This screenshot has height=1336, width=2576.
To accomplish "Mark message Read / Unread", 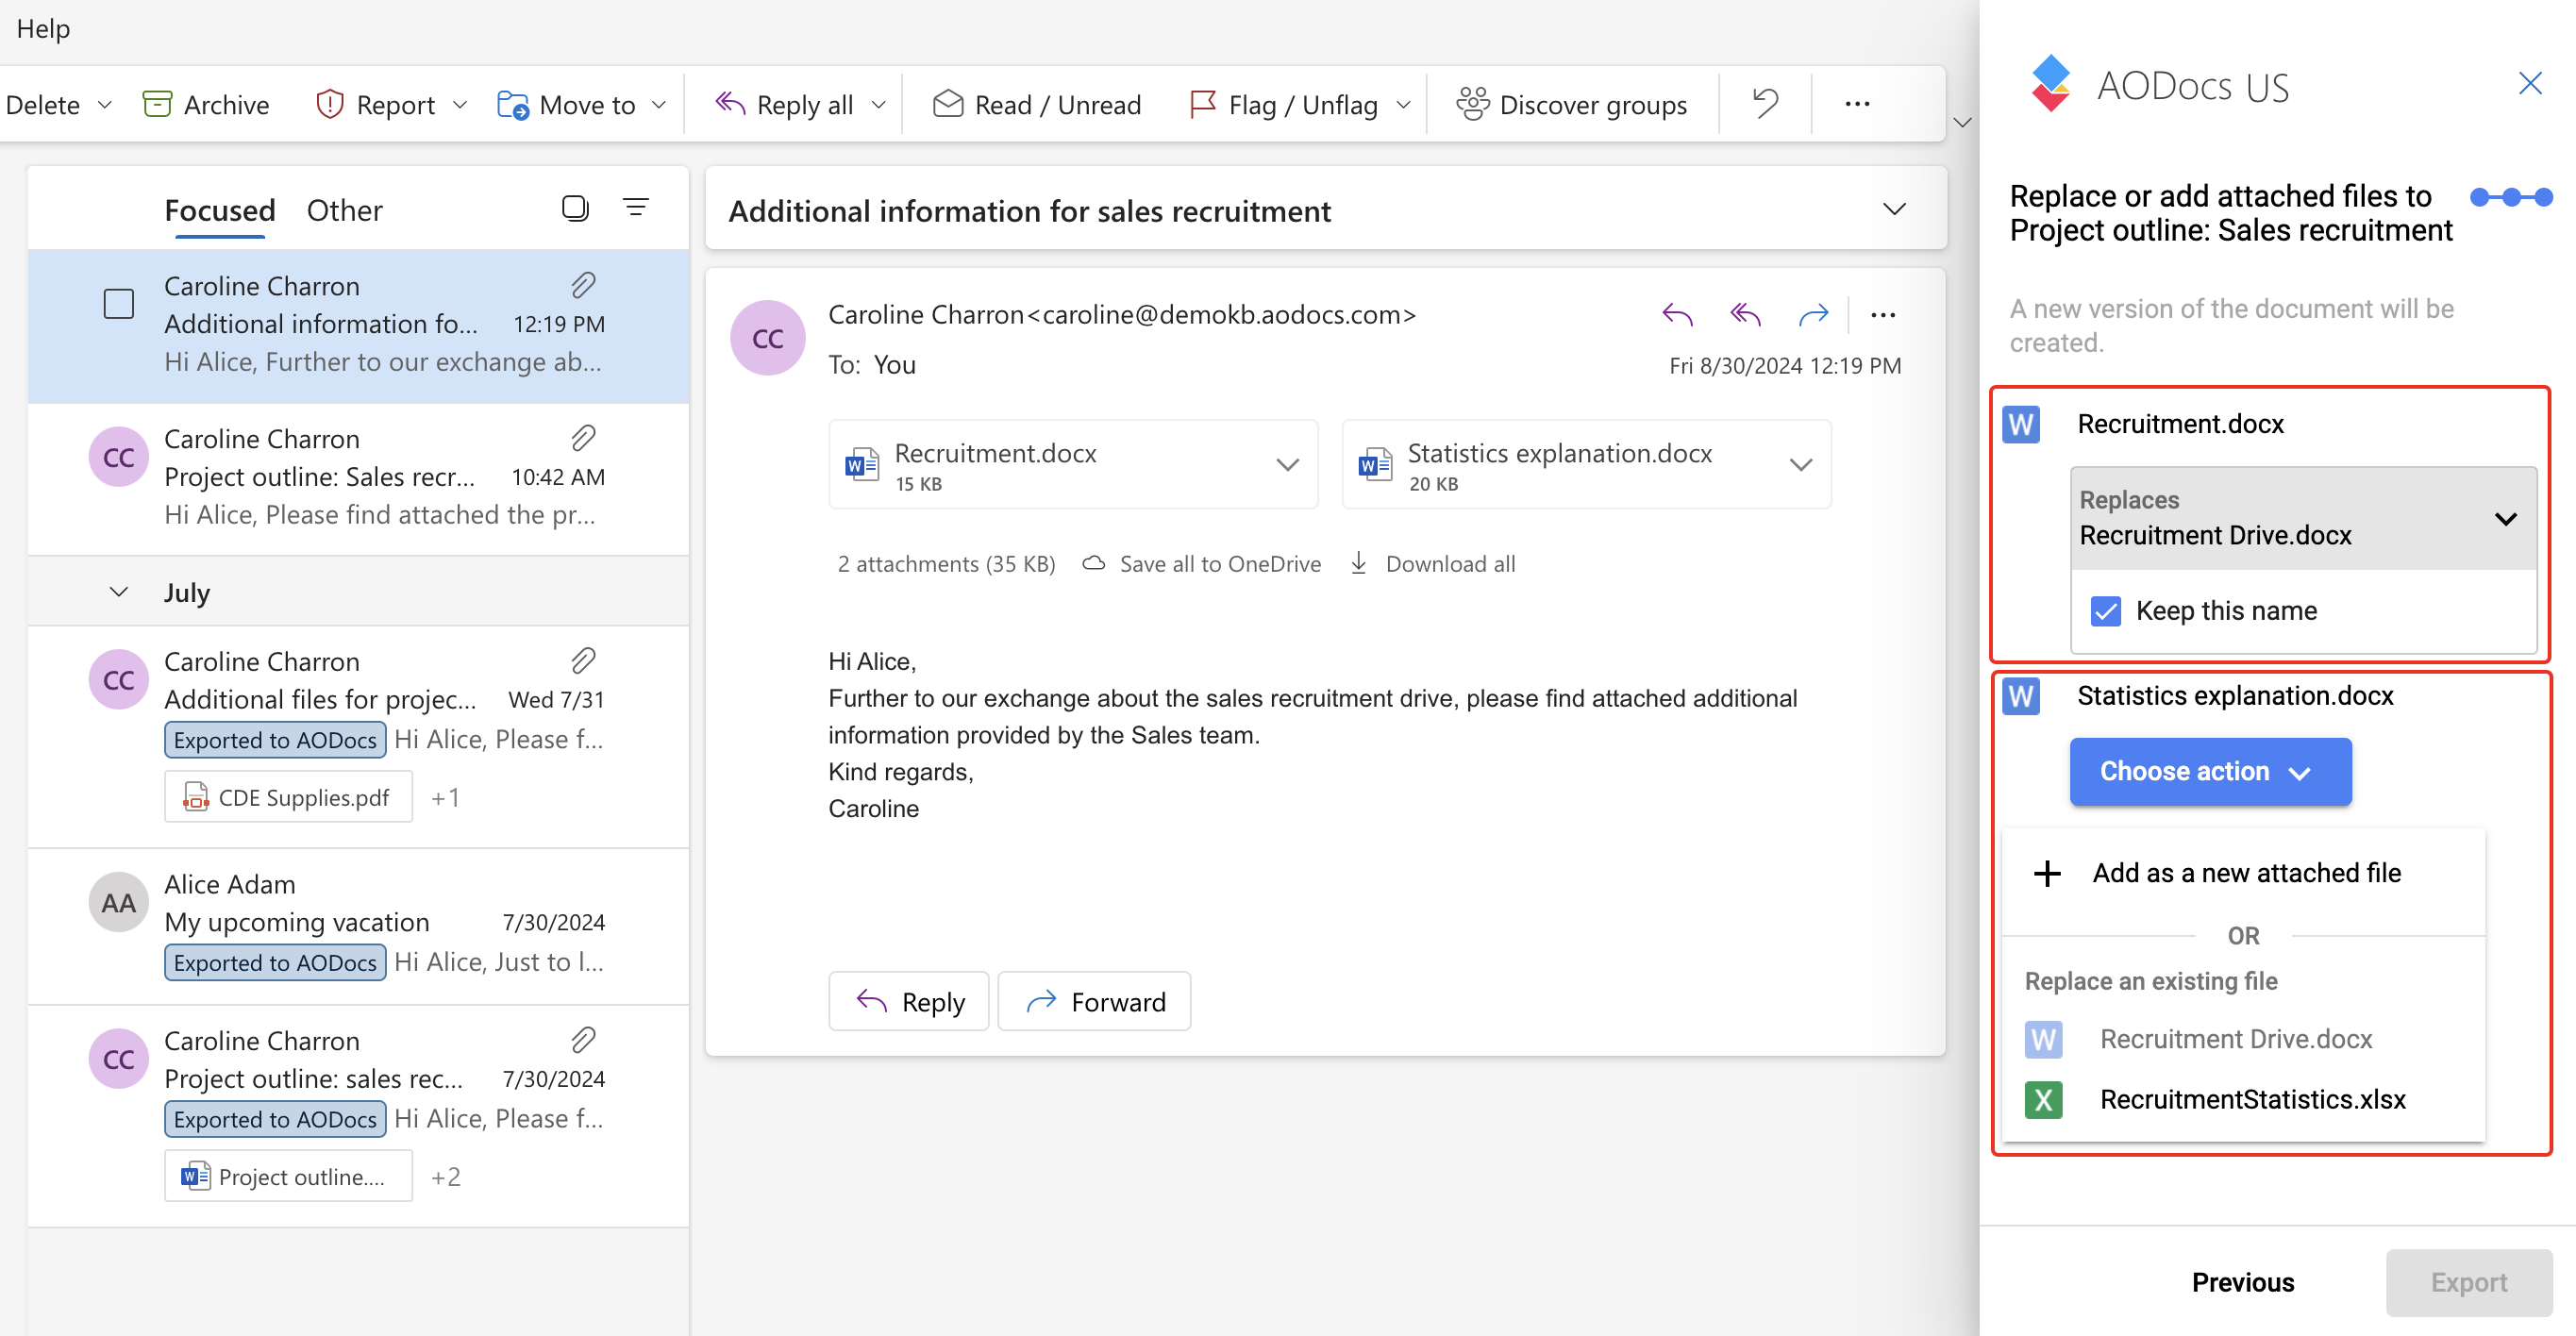I will click(x=1036, y=104).
